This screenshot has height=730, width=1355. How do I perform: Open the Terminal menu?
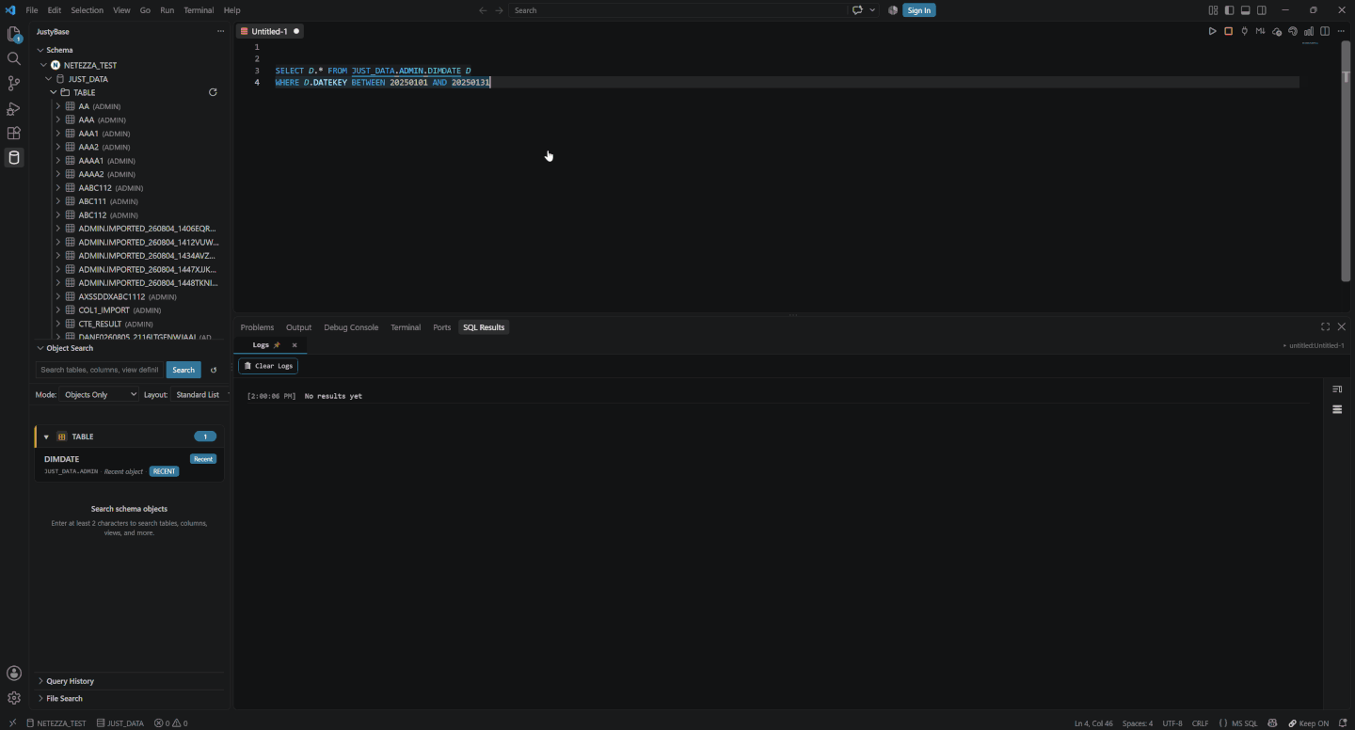coord(199,10)
